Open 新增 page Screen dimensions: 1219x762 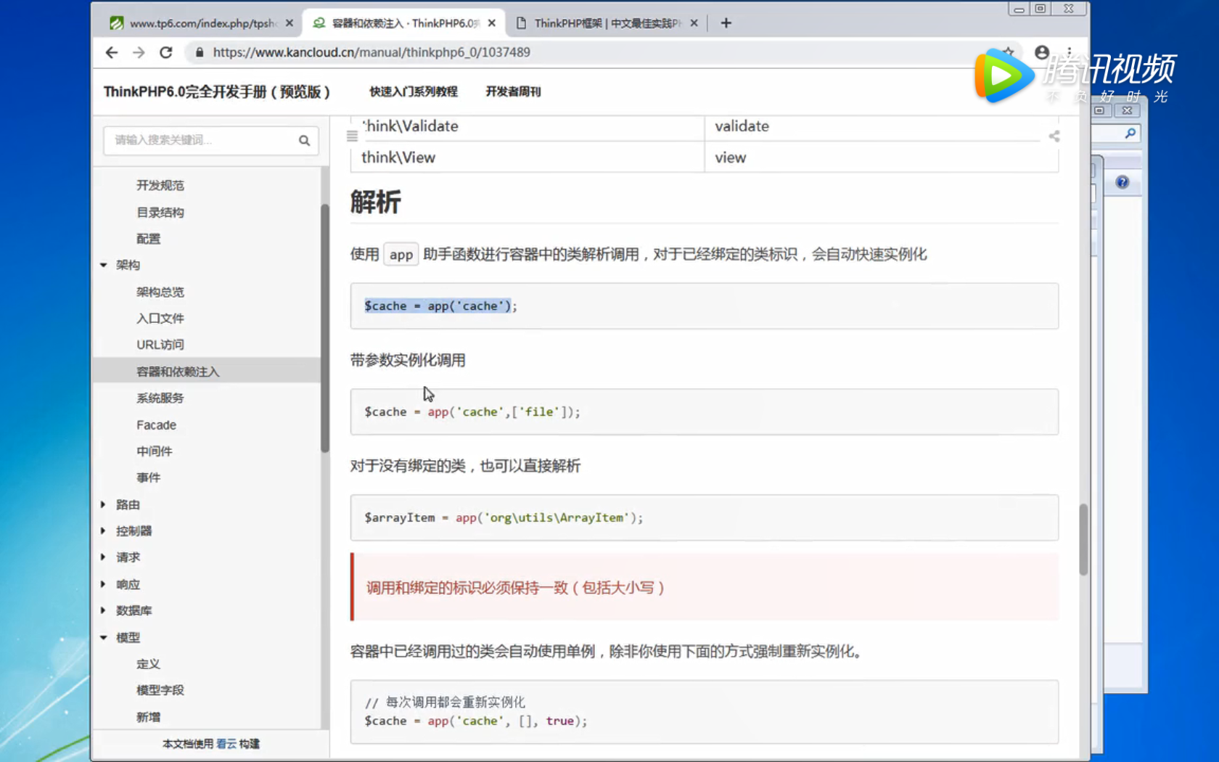point(148,717)
